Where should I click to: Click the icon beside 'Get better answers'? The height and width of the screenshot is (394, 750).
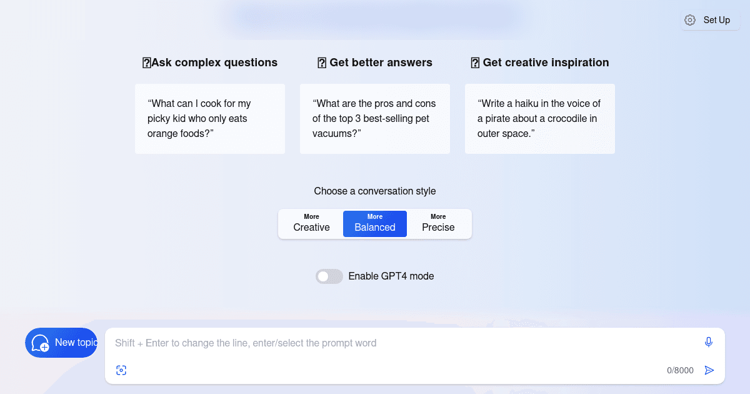coord(322,62)
